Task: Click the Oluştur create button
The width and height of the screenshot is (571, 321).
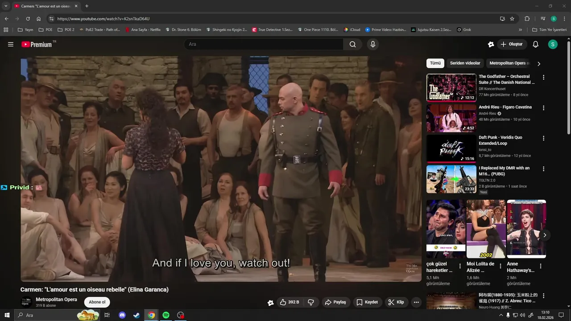Action: click(x=511, y=44)
